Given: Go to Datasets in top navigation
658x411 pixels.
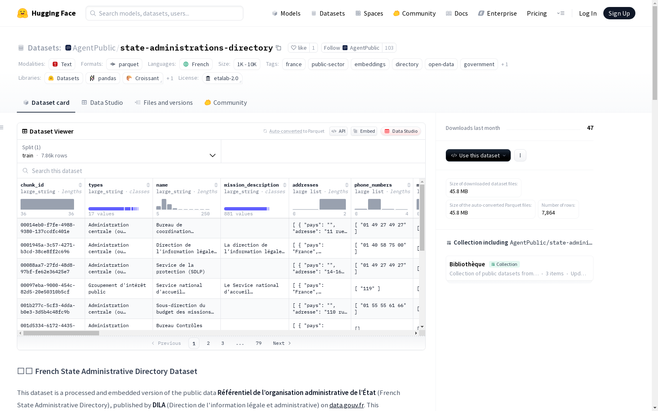Looking at the screenshot, I should click(328, 13).
